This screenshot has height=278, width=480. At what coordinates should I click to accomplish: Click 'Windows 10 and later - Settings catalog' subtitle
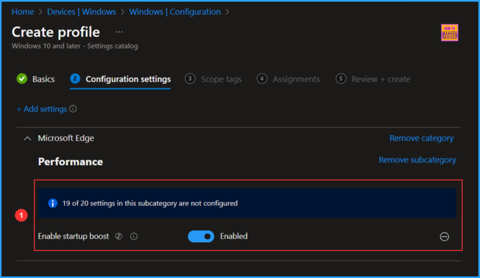coord(75,46)
